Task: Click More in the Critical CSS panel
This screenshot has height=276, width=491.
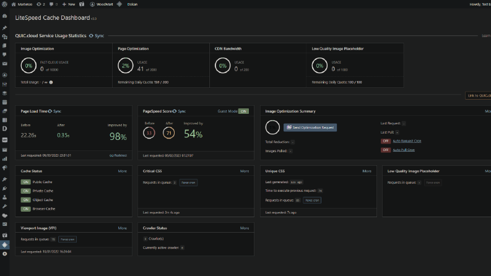Action: (244, 171)
